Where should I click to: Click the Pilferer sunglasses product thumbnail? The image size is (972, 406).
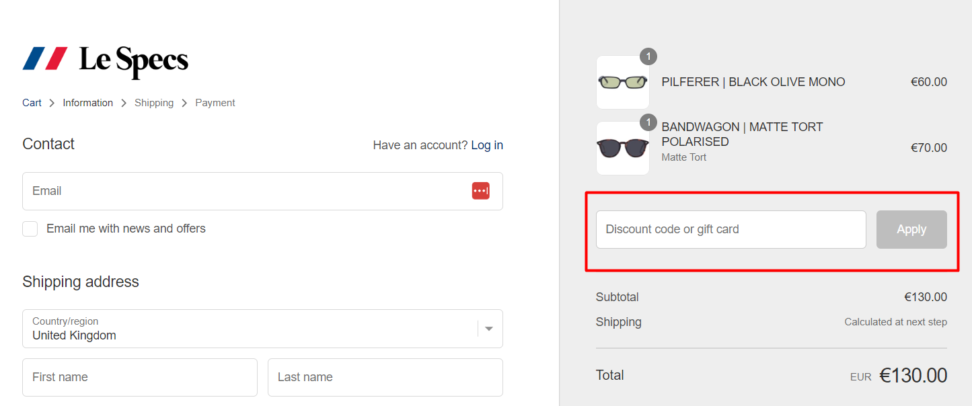[x=623, y=83]
